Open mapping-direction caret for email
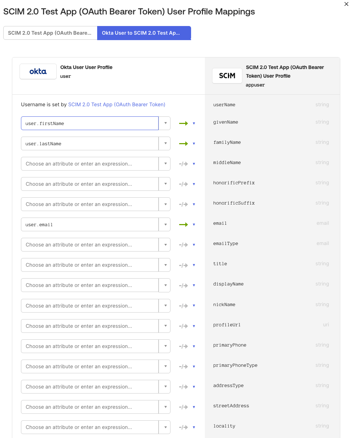The height and width of the screenshot is (438, 354). 194,225
